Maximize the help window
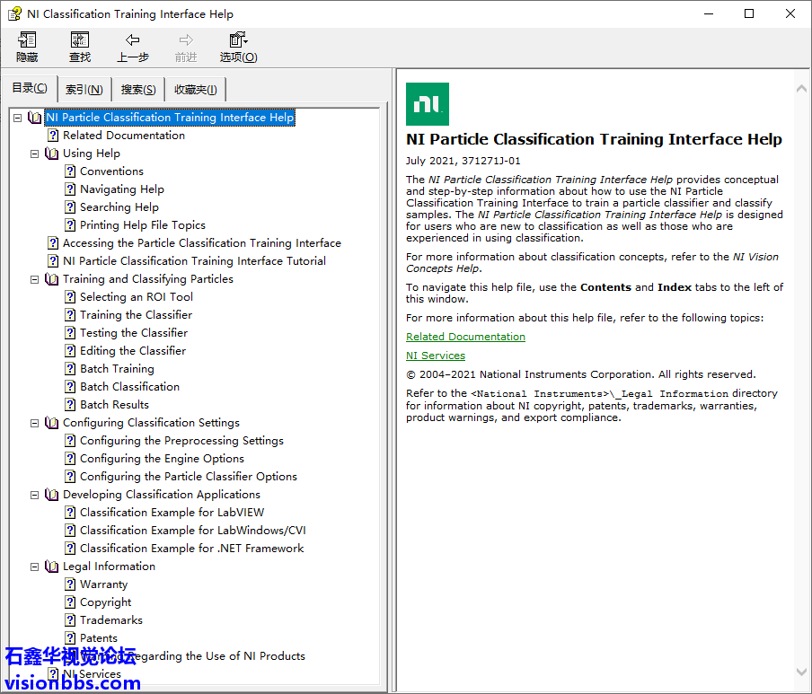 [x=749, y=13]
